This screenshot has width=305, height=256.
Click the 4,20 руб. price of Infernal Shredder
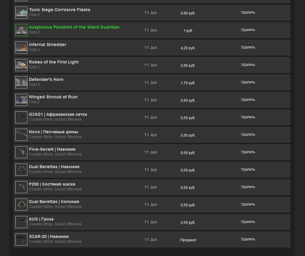click(188, 48)
